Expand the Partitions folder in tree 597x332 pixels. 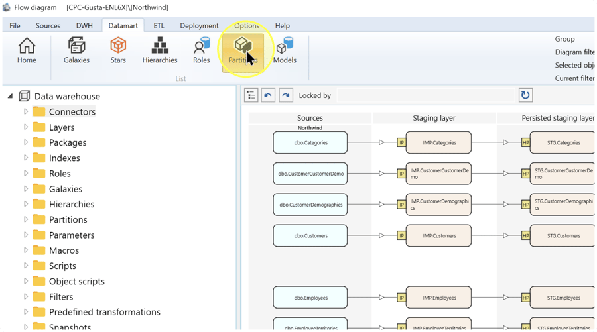(x=26, y=219)
